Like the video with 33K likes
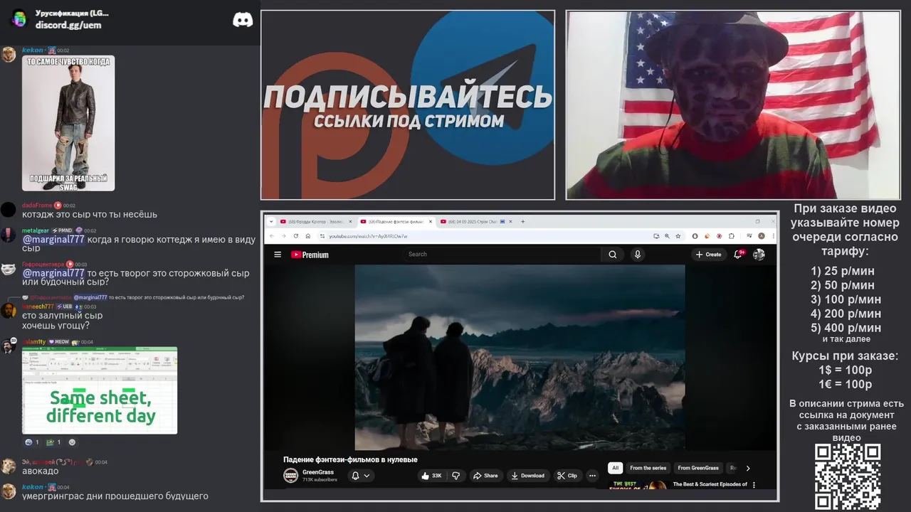The width and height of the screenshot is (911, 512). (x=432, y=476)
